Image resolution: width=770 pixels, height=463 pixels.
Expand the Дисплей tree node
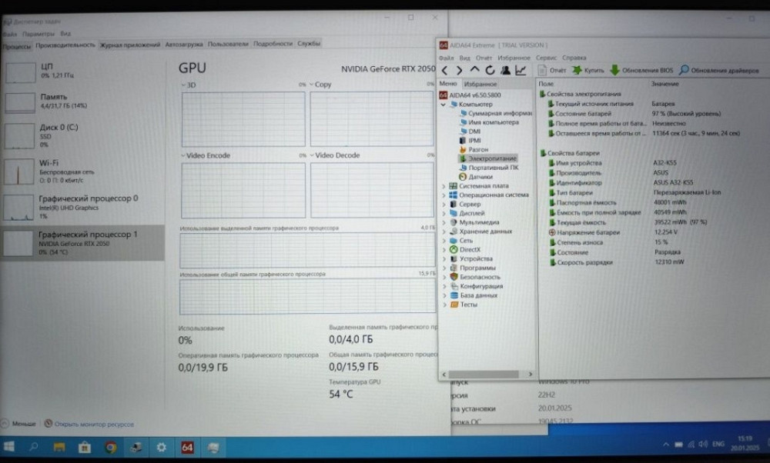pyautogui.click(x=444, y=213)
